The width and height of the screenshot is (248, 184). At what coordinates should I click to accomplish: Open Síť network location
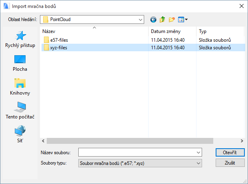(20, 134)
